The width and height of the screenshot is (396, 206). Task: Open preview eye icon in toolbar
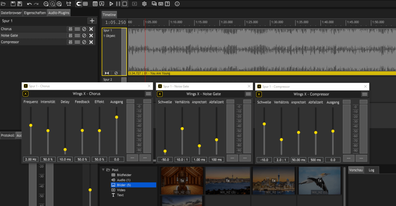[x=95, y=4]
